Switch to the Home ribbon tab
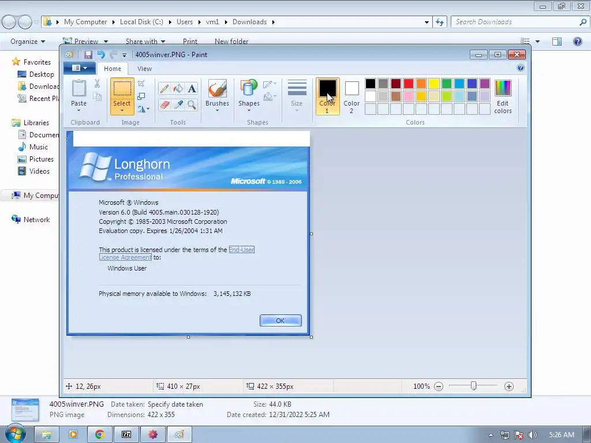Viewport: 591px width, 443px height. point(113,69)
